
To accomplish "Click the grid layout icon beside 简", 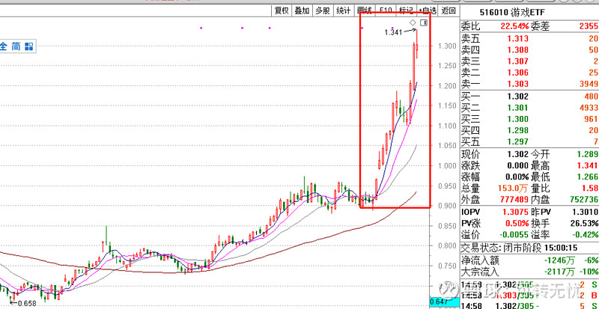I will click(x=29, y=46).
